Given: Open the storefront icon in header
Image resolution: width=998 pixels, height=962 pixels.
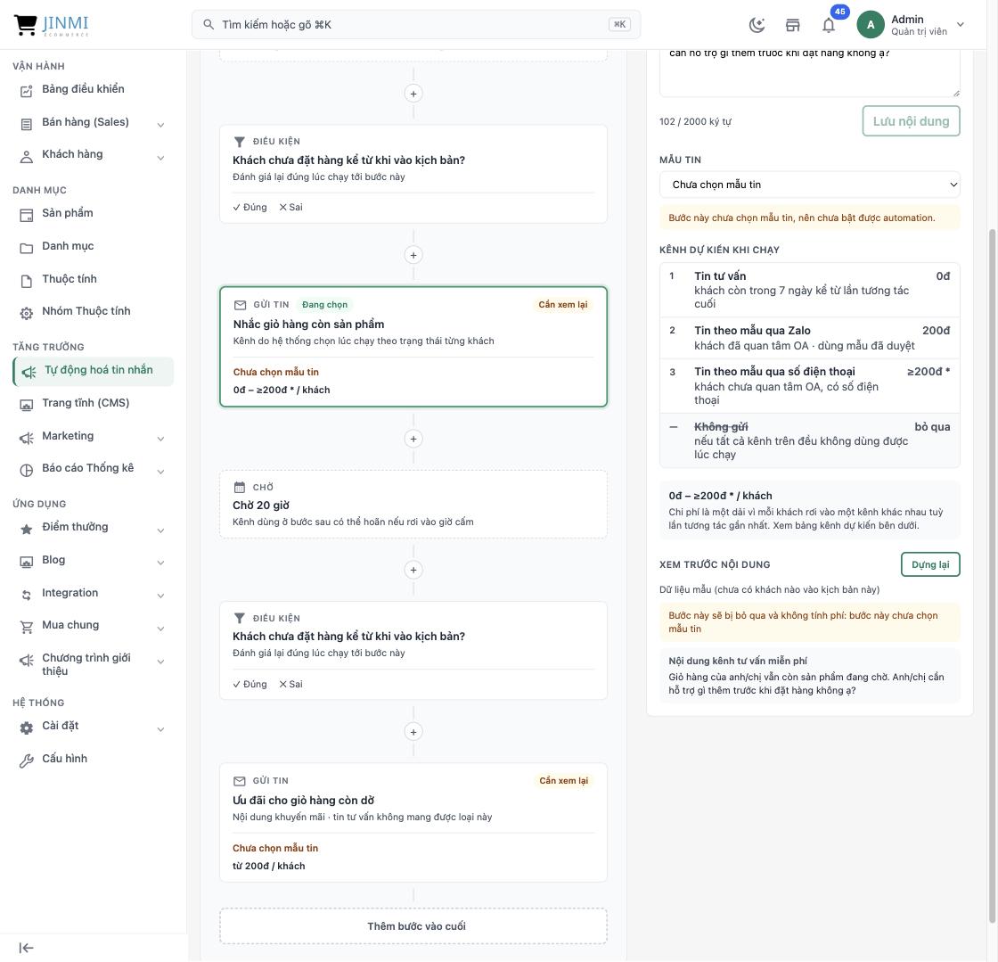Looking at the screenshot, I should coord(792,25).
